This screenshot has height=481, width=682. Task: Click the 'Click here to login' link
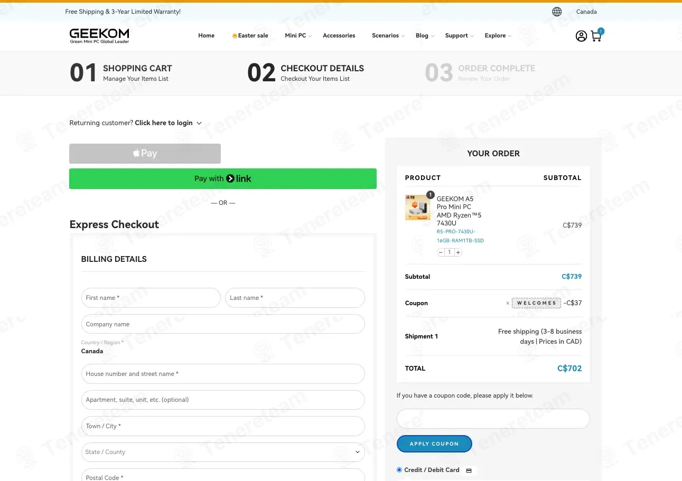[164, 123]
